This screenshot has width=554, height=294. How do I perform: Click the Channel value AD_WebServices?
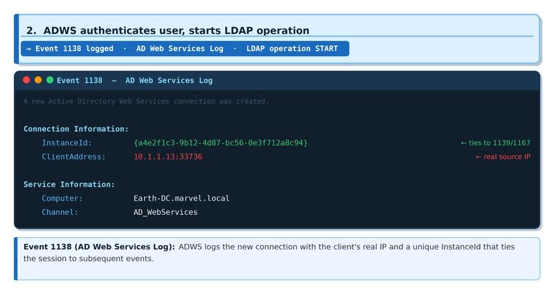coord(166,212)
